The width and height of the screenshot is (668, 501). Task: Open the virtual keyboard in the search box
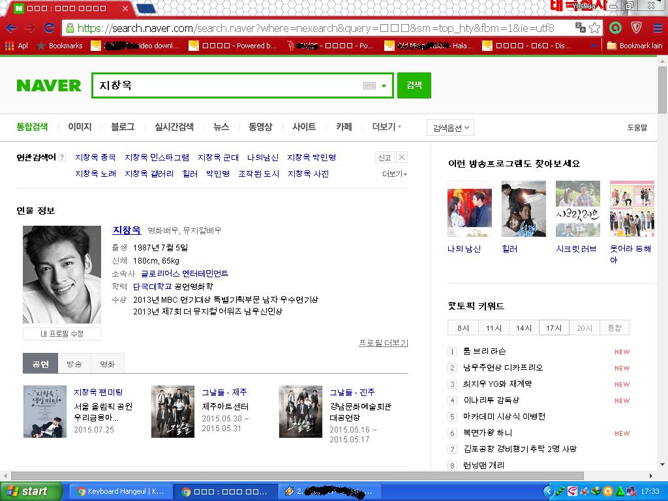click(369, 85)
